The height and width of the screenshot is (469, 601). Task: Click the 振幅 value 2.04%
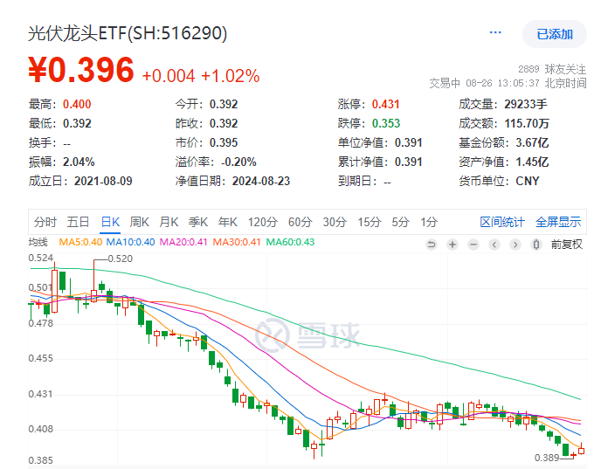click(79, 162)
